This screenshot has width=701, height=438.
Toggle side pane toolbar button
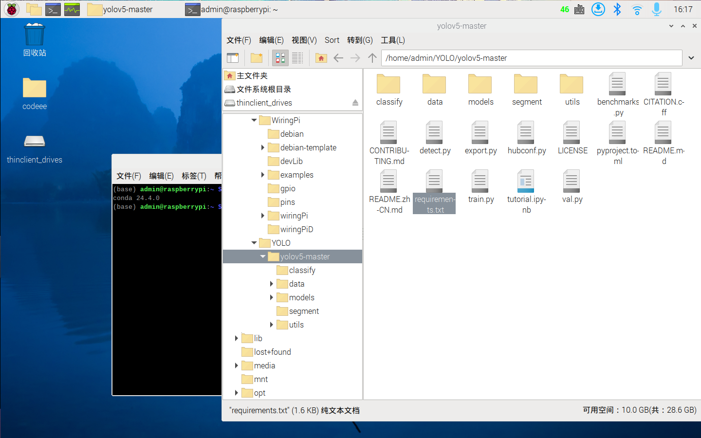coord(233,58)
